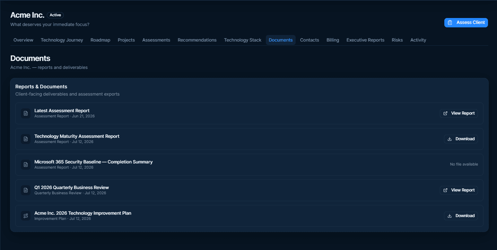Click 'Assessment Report · Jun 21, 2026' subtitle
This screenshot has width=497, height=250.
click(64, 116)
